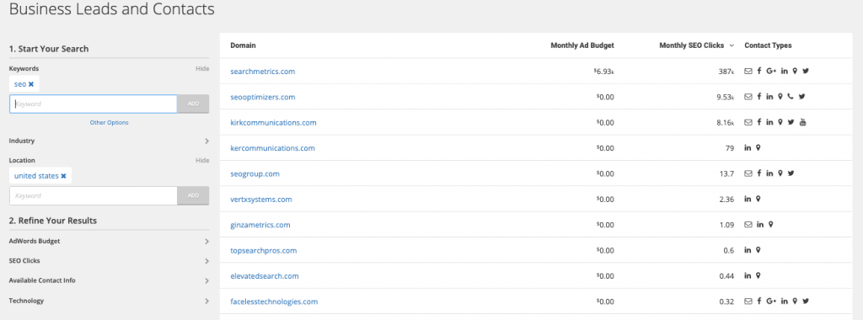Viewport: 863px width, 320px height.
Task: Click the location pin for elevatedsearch.com
Action: coord(758,275)
